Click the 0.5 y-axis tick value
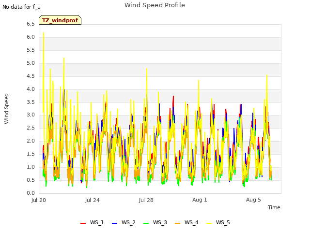Screen dimensions: 310x232 [31, 180]
